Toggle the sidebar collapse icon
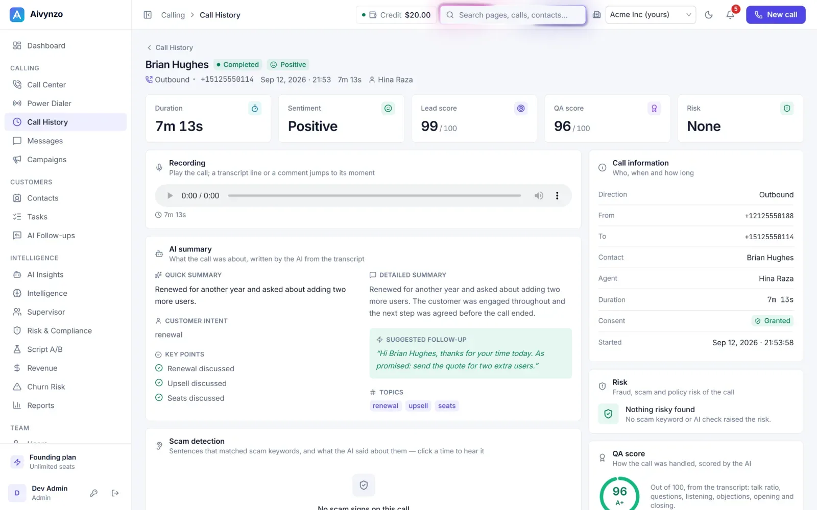 (x=148, y=15)
